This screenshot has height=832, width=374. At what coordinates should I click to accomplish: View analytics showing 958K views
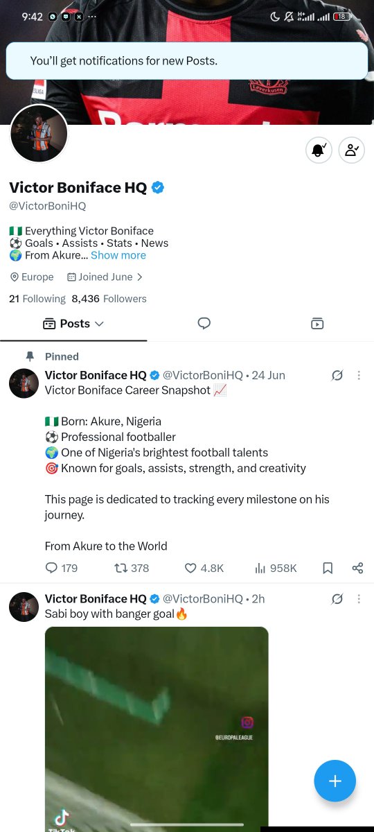[x=276, y=568]
